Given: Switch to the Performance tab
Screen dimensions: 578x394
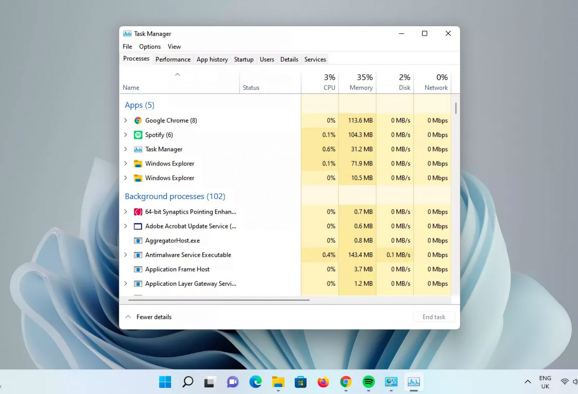Looking at the screenshot, I should pyautogui.click(x=172, y=59).
